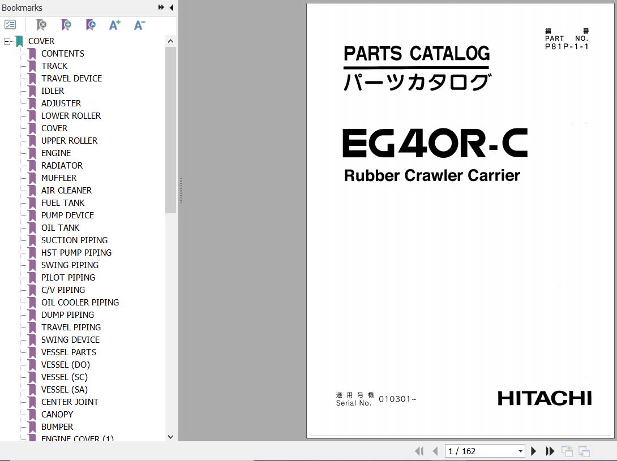Open the TRAVEL PIPING bookmark
The image size is (617, 461).
[x=71, y=328]
